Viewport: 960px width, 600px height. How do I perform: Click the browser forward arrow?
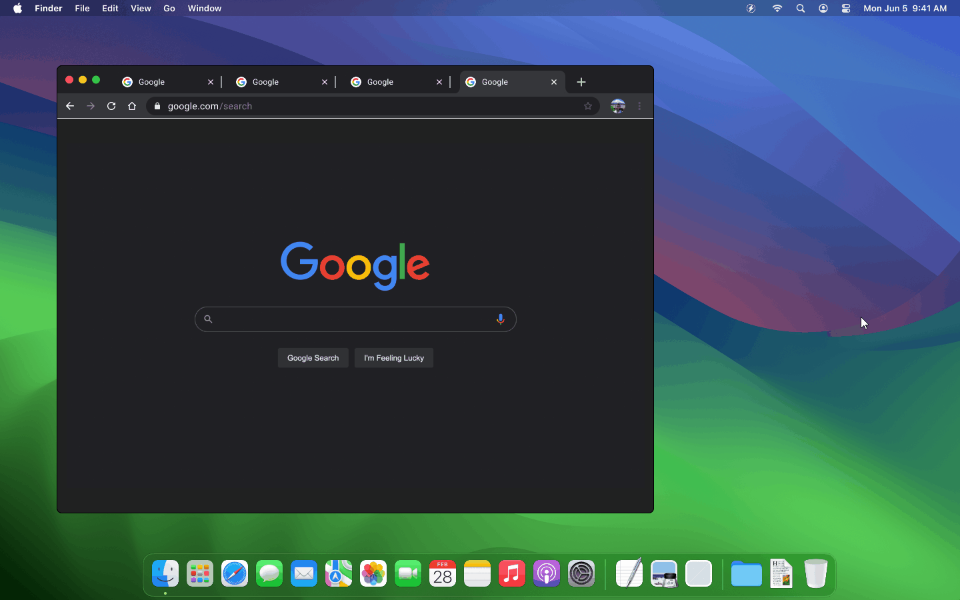pyautogui.click(x=91, y=106)
